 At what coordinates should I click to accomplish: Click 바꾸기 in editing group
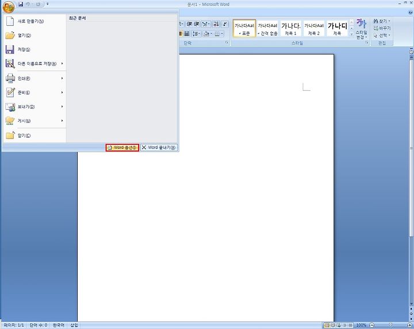[x=382, y=28]
